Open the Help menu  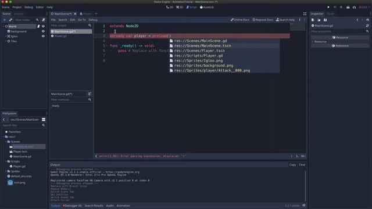[49, 7]
